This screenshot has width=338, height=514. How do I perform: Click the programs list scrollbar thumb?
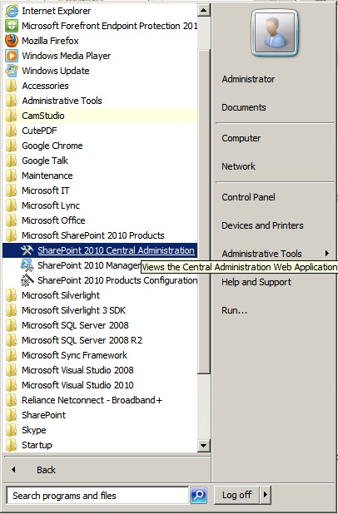[x=204, y=211]
